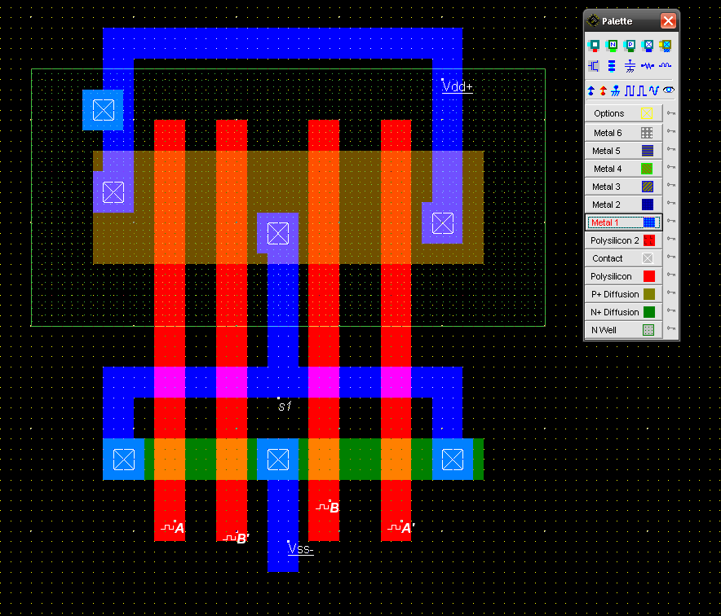Viewport: 721px width, 616px height.
Task: Open the MOS transistor generator icon
Action: tap(594, 66)
